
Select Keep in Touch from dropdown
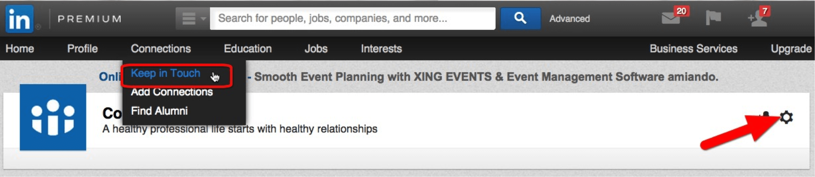165,73
